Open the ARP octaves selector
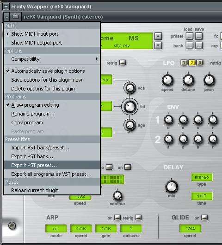Screen dimensions: 222x245 tap(131, 228)
